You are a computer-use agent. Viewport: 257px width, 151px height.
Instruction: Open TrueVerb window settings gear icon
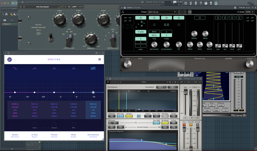110,78
